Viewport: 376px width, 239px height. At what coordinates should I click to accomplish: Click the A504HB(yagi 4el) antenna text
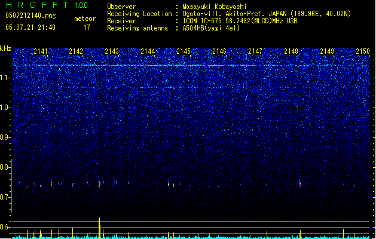[x=211, y=28]
